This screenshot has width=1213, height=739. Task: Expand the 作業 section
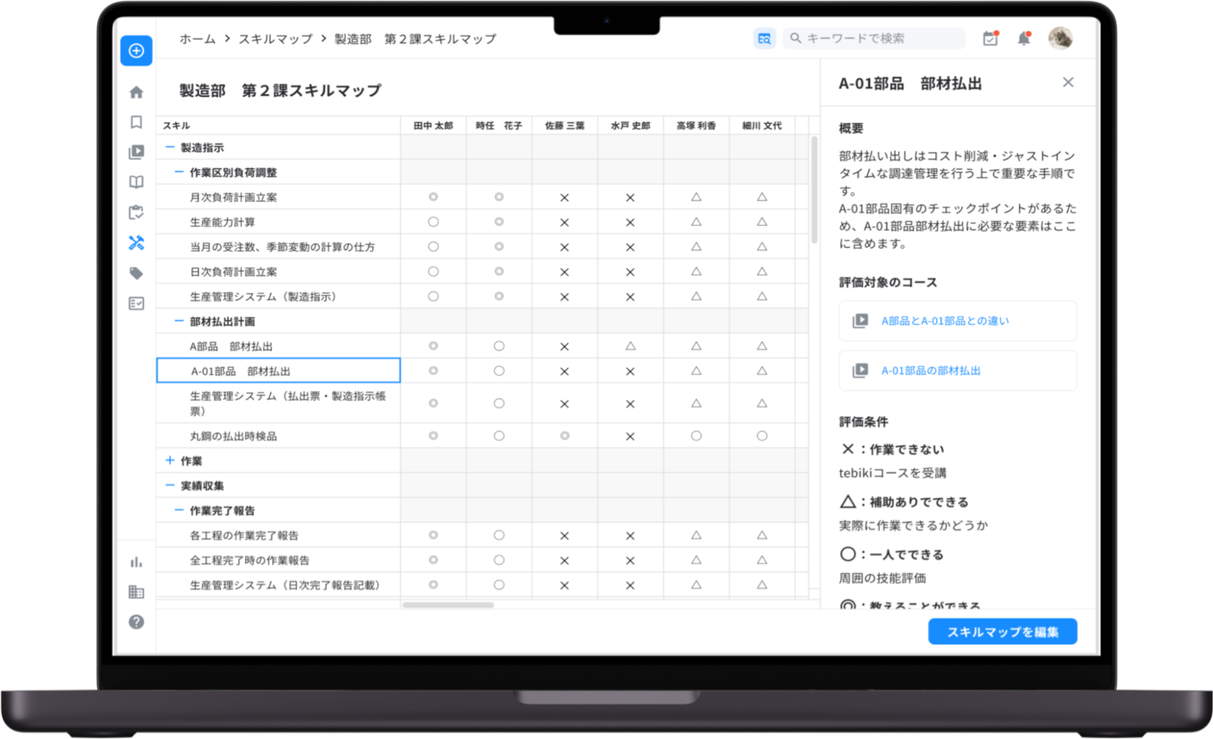170,460
